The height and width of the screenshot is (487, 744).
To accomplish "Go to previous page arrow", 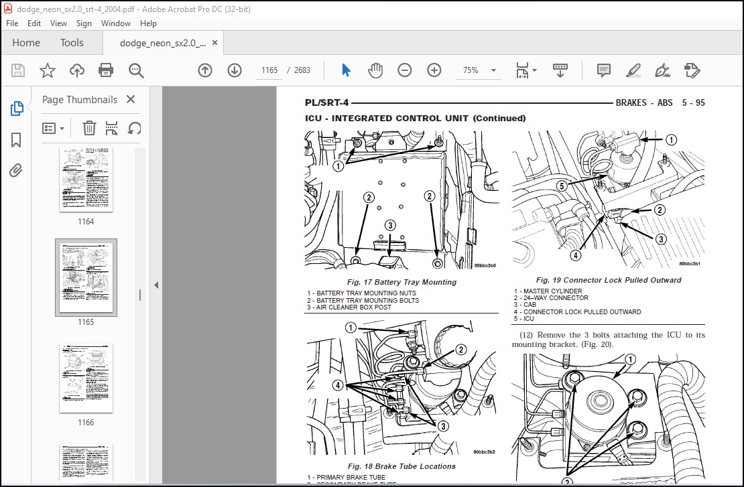I will pyautogui.click(x=205, y=70).
